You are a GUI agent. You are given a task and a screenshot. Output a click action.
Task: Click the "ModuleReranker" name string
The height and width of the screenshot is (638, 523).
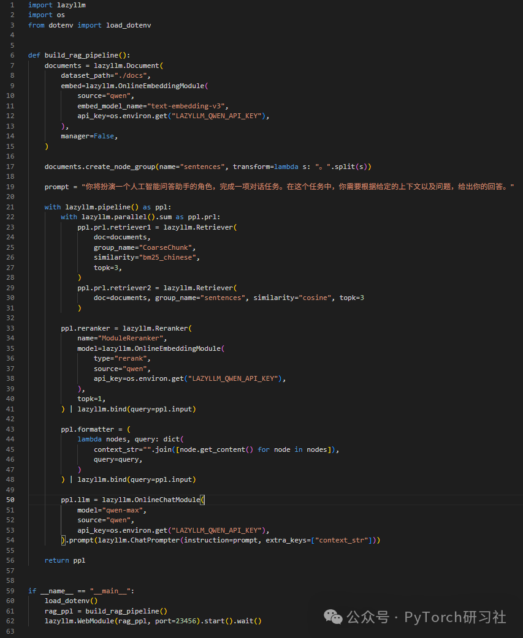131,338
